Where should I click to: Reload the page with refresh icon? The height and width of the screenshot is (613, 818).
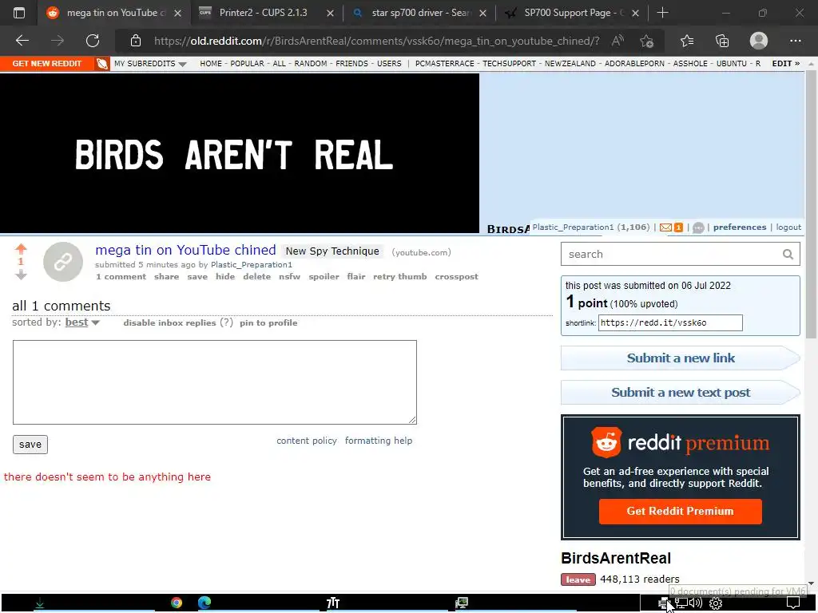[x=93, y=41]
